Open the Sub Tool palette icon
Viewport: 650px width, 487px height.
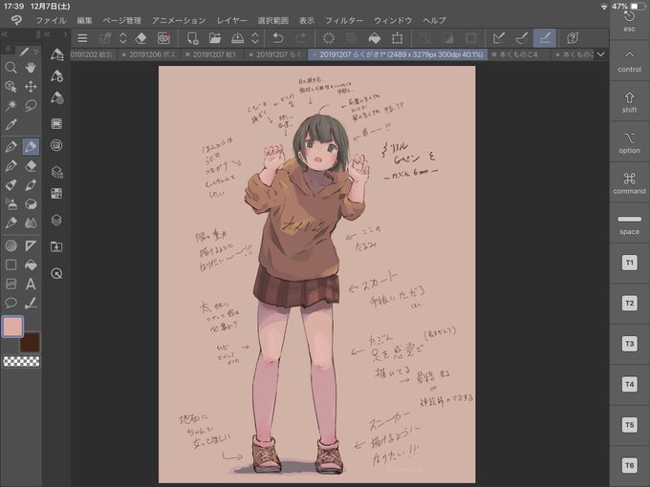pos(56,54)
